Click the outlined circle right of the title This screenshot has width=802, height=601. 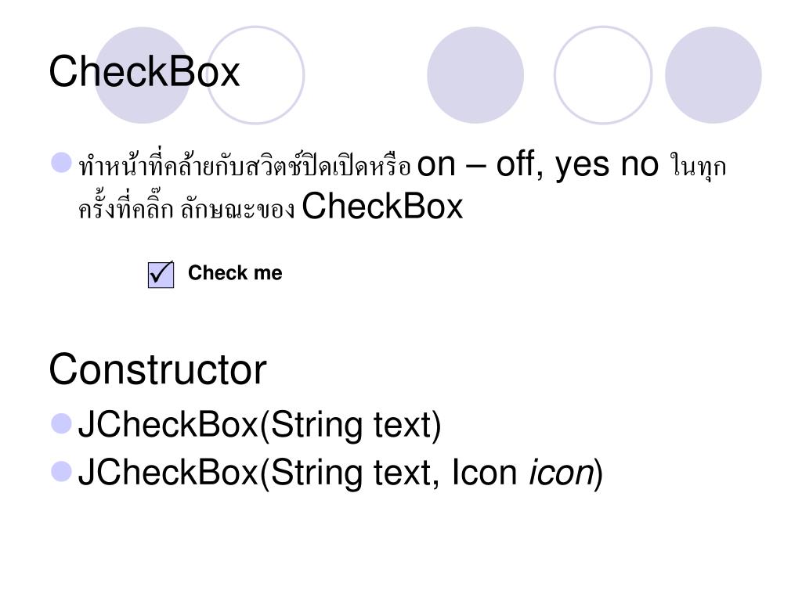256,75
